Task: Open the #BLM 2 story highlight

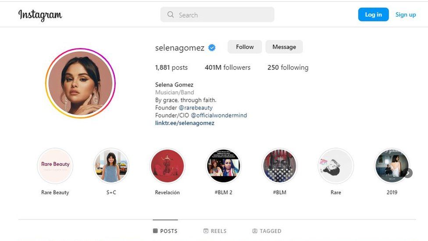Action: (x=223, y=165)
